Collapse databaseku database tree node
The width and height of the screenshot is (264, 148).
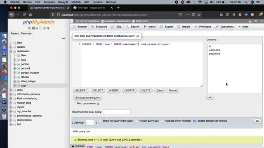point(11,51)
